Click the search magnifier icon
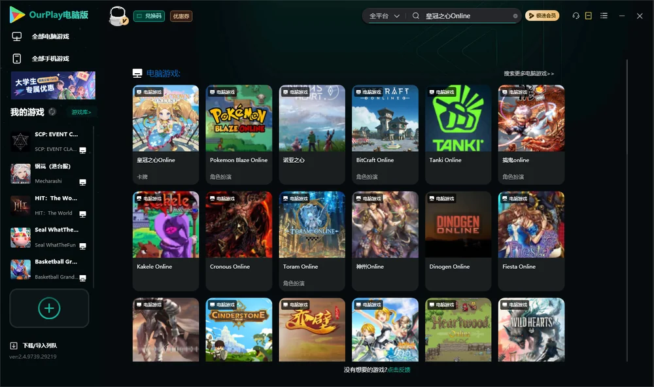Screen dimensions: 654x387 tap(416, 16)
